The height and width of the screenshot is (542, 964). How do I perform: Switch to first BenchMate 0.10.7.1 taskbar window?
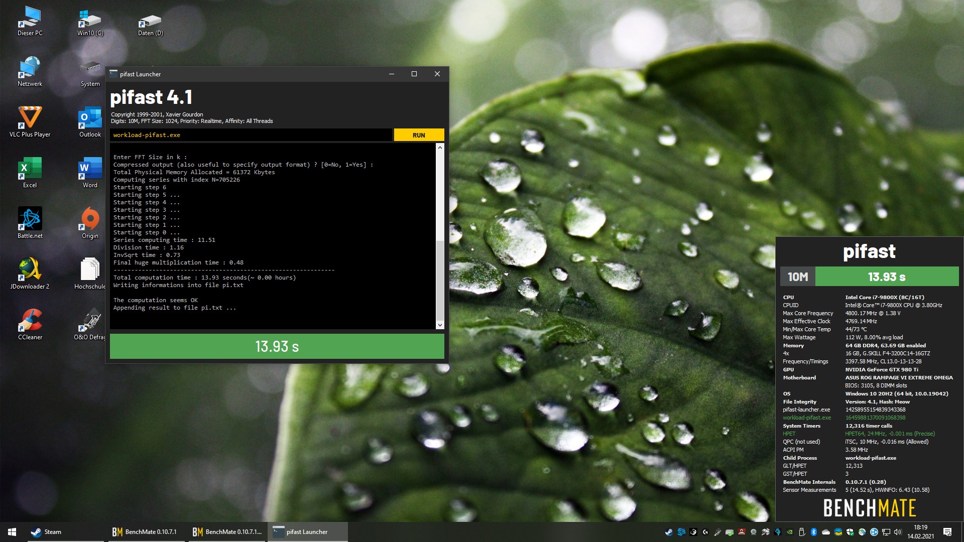pos(146,532)
